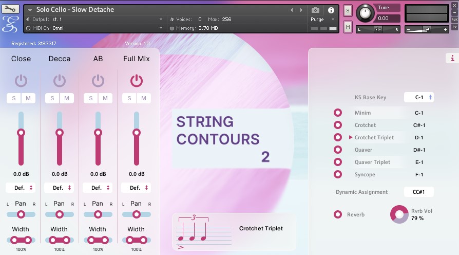
Task: Click the camera snapshot icon
Action: [315, 10]
